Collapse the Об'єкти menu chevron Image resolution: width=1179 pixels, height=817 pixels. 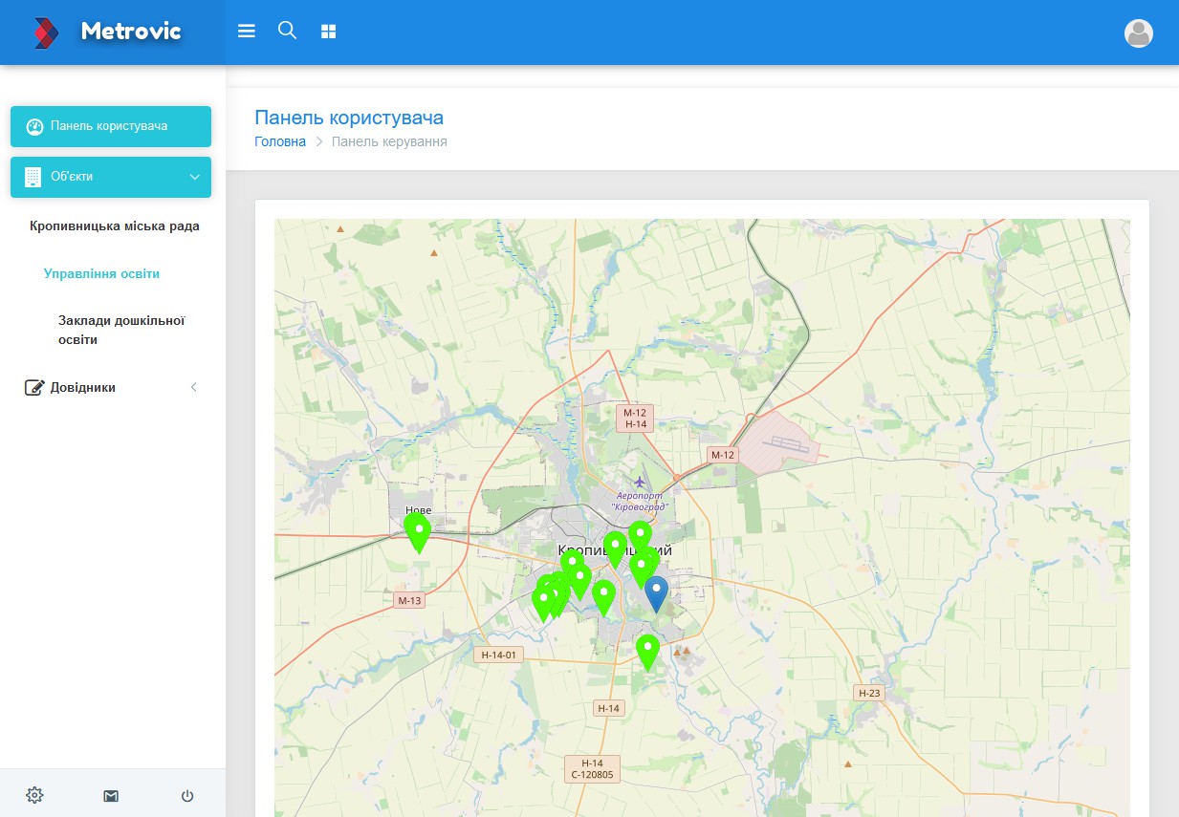click(194, 177)
